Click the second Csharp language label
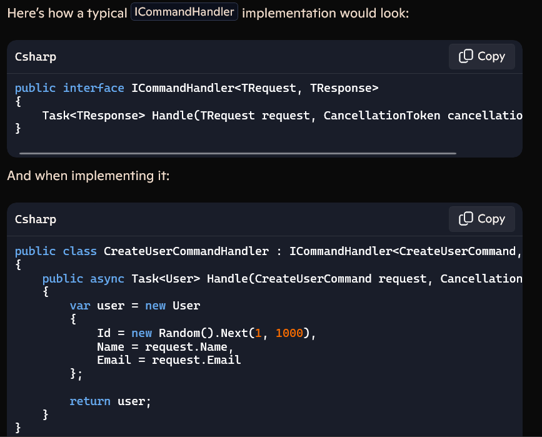The width and height of the screenshot is (542, 437). click(36, 219)
